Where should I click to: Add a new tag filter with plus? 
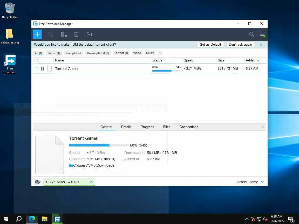pyautogui.click(x=160, y=53)
